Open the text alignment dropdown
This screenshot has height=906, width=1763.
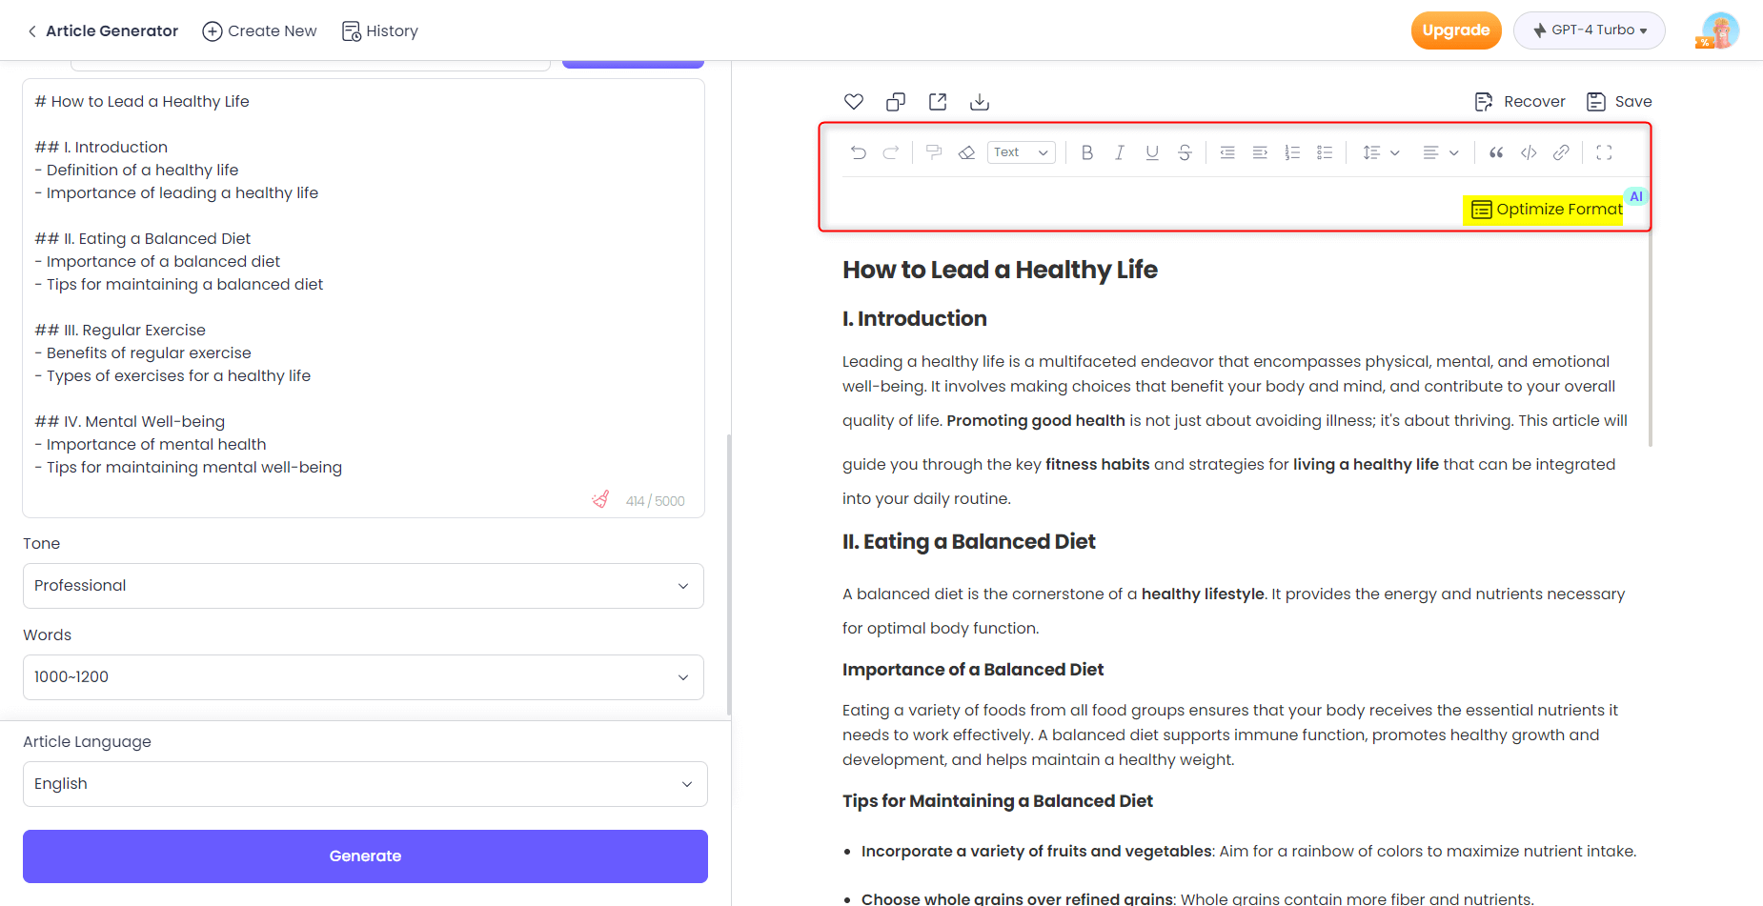[1441, 152]
